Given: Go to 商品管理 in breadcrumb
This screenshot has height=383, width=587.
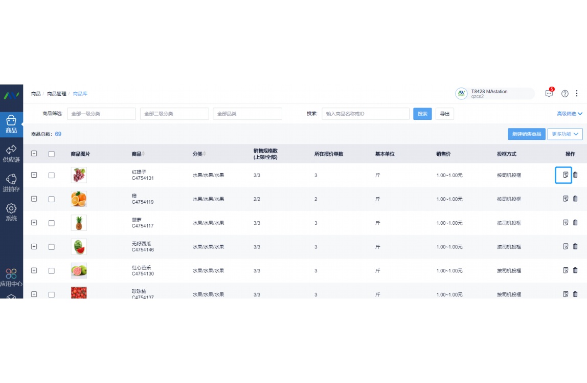Looking at the screenshot, I should coord(56,94).
